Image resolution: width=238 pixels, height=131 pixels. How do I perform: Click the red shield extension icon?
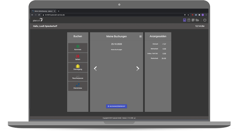tap(192, 15)
